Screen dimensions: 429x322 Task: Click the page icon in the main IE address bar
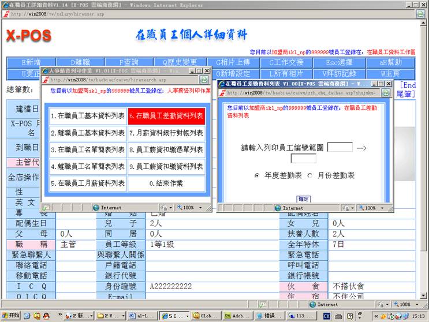(x=6, y=14)
